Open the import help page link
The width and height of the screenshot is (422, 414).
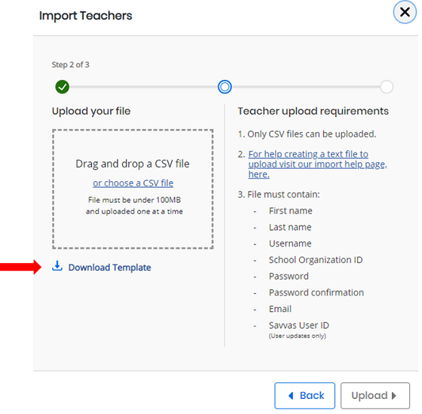click(x=317, y=164)
